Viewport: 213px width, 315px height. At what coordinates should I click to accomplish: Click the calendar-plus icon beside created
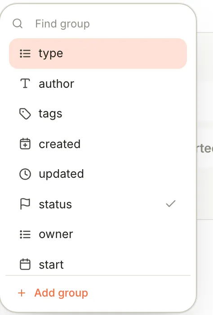pyautogui.click(x=25, y=144)
